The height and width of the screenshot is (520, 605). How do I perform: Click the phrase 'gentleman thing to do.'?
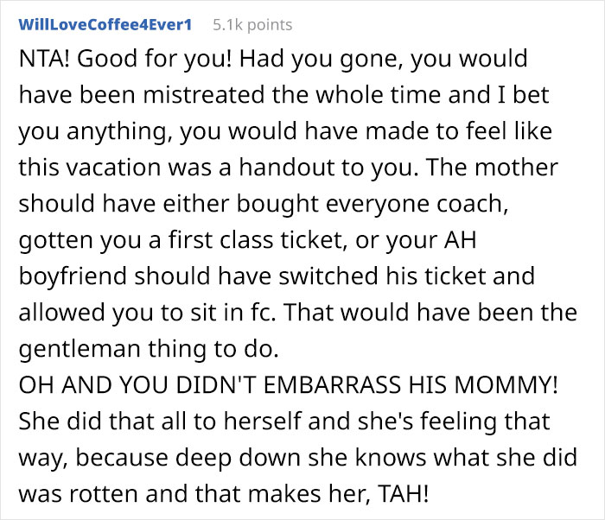pyautogui.click(x=149, y=350)
